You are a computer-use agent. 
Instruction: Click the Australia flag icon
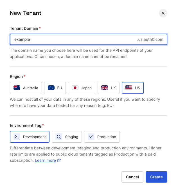click(x=17, y=88)
